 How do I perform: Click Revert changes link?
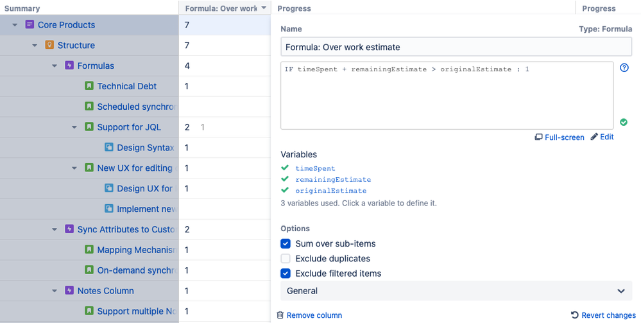608,315
